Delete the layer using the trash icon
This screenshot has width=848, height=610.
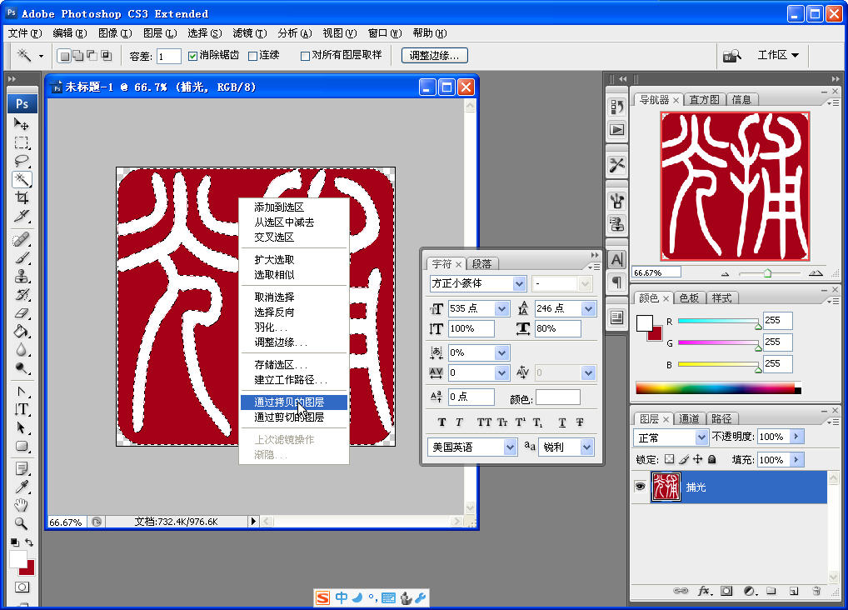pyautogui.click(x=816, y=591)
